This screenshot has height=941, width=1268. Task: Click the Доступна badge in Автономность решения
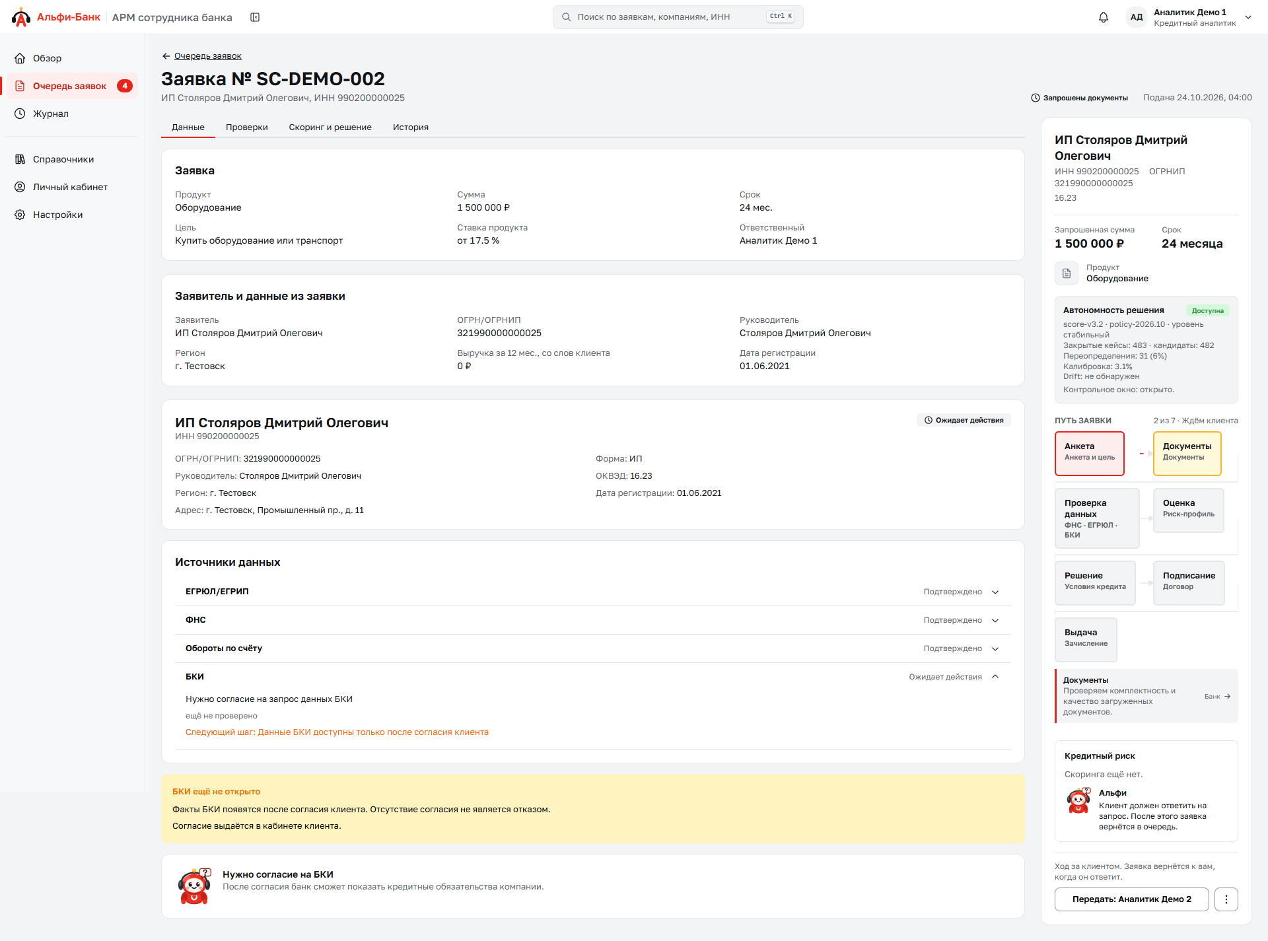[x=1207, y=310]
